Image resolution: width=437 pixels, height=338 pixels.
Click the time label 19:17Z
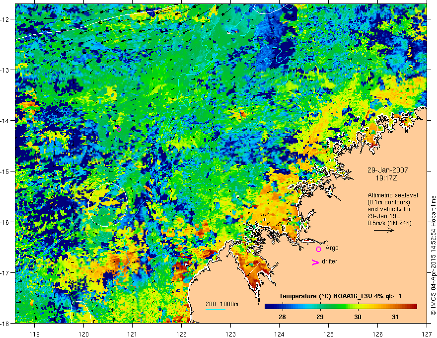point(386,177)
